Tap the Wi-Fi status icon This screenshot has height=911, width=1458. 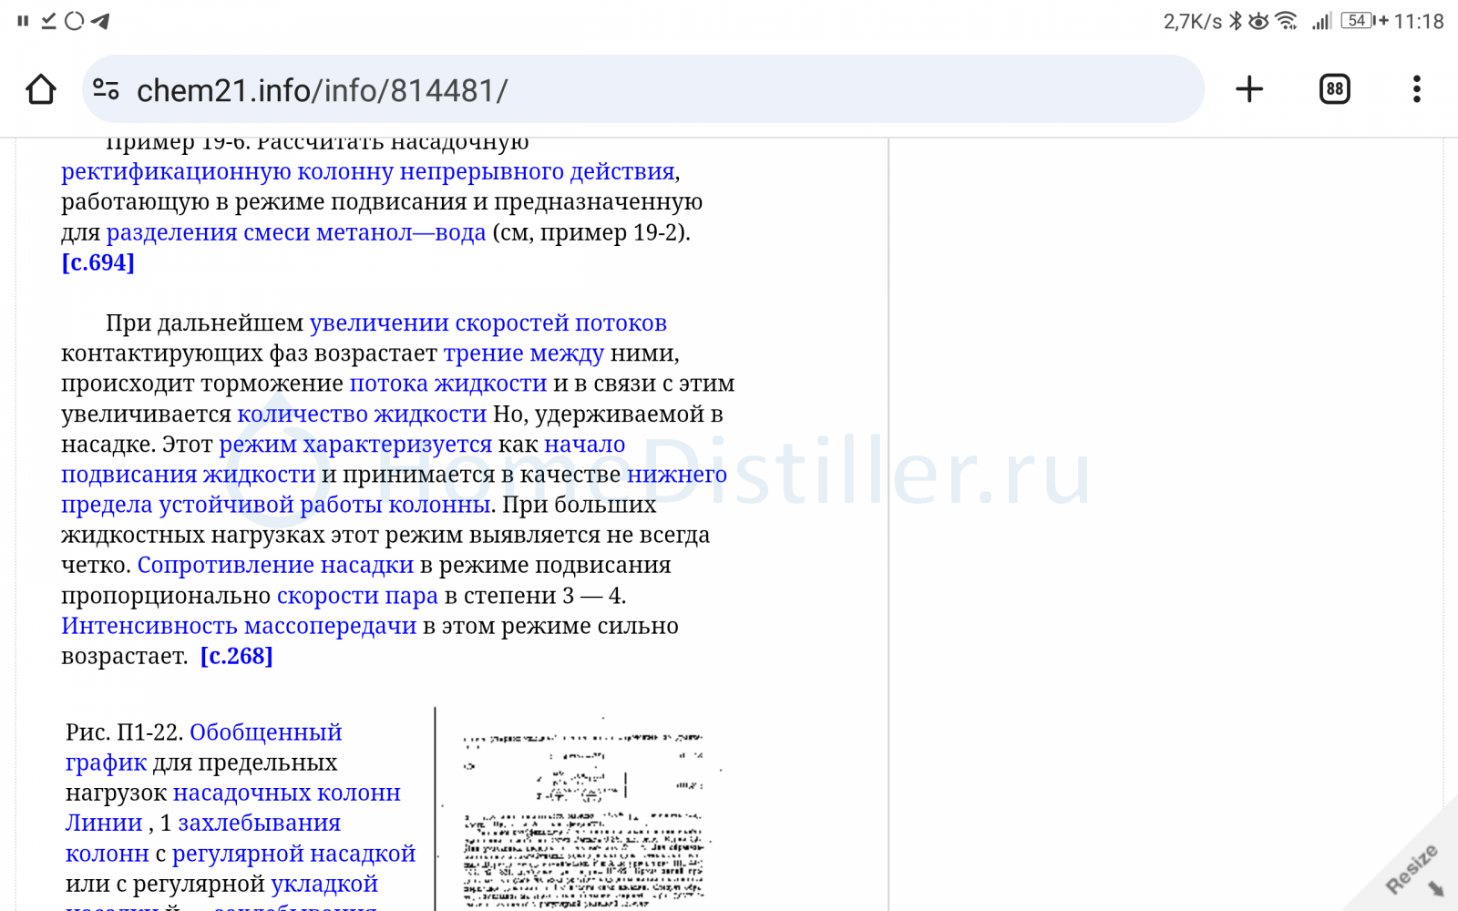coord(1286,21)
